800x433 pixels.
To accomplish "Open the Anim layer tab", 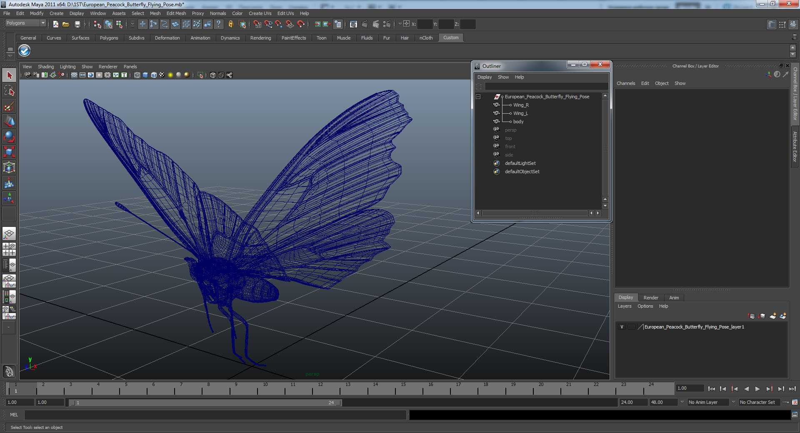I will [x=674, y=298].
